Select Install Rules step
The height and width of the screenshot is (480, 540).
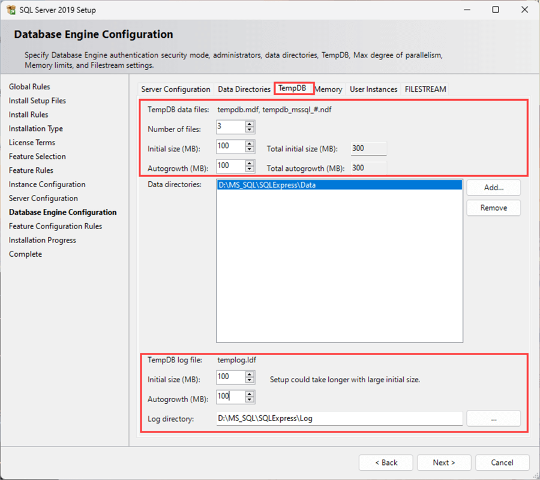pyautogui.click(x=29, y=115)
